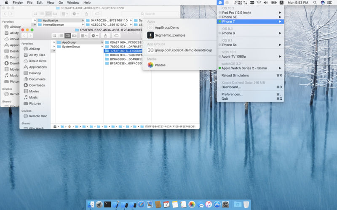Open Launchpad from the Dock

99,205
